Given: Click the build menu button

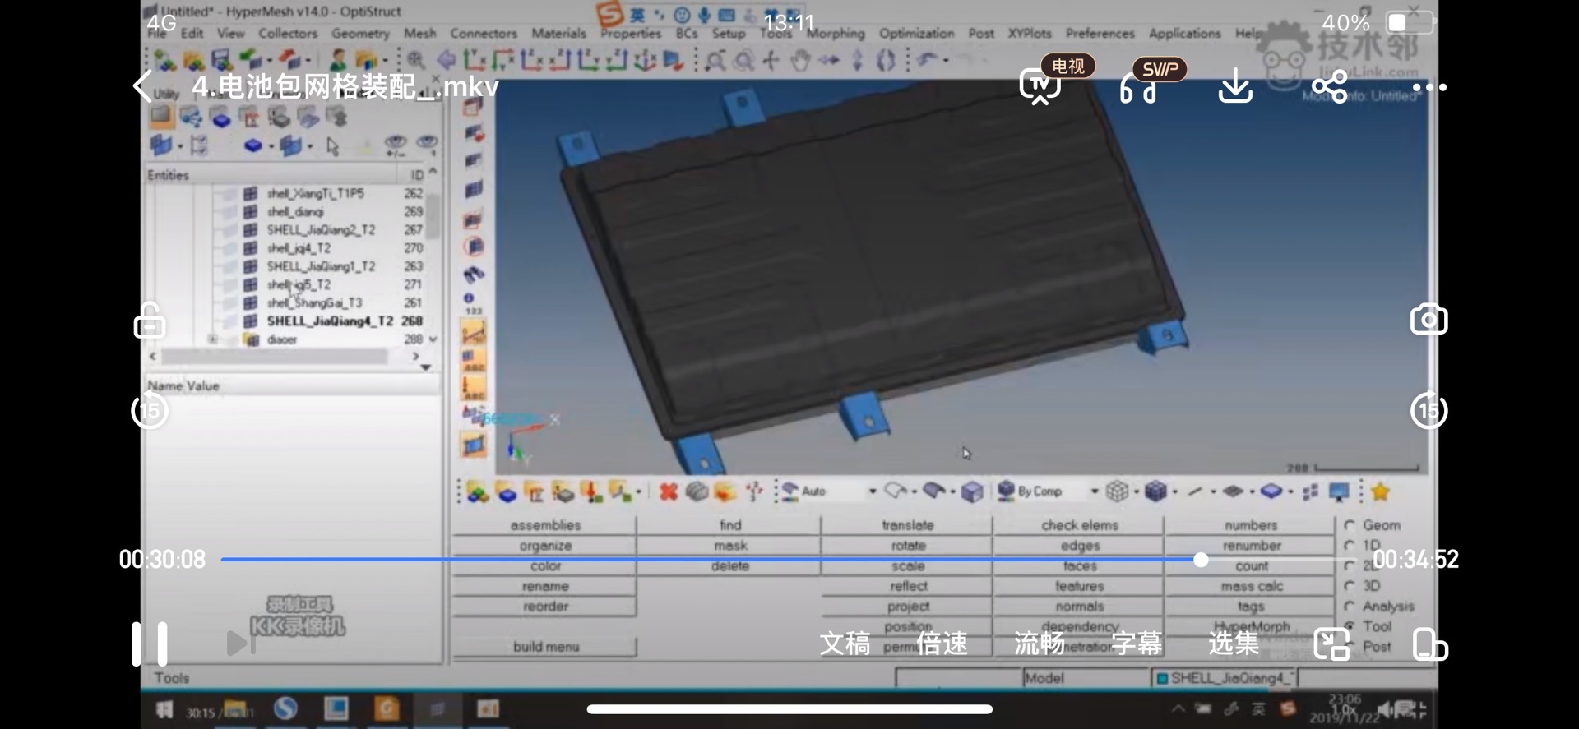Looking at the screenshot, I should click(545, 647).
